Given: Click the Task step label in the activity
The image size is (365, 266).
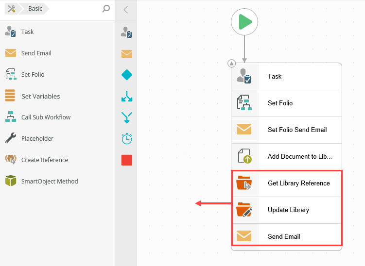Looking at the screenshot, I should 275,76.
